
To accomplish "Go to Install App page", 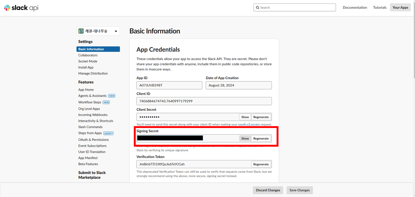I will point(86,67).
